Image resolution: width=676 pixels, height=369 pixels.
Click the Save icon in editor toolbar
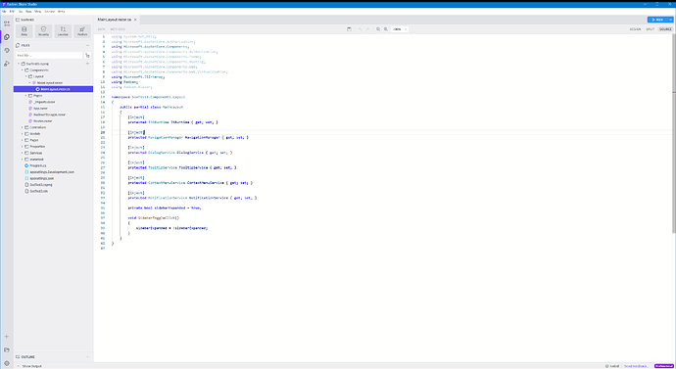point(349,29)
